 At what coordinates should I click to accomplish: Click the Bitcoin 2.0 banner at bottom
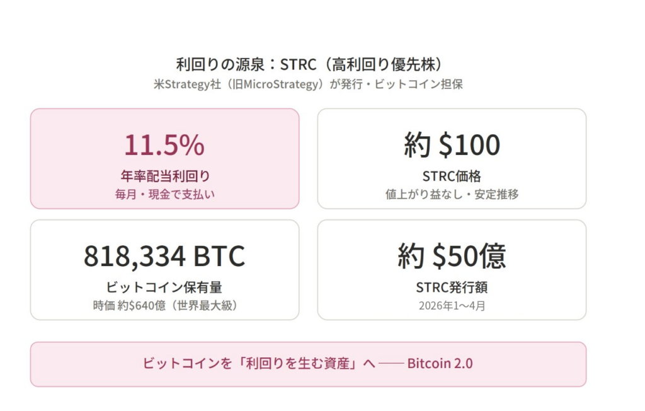tap(308, 364)
